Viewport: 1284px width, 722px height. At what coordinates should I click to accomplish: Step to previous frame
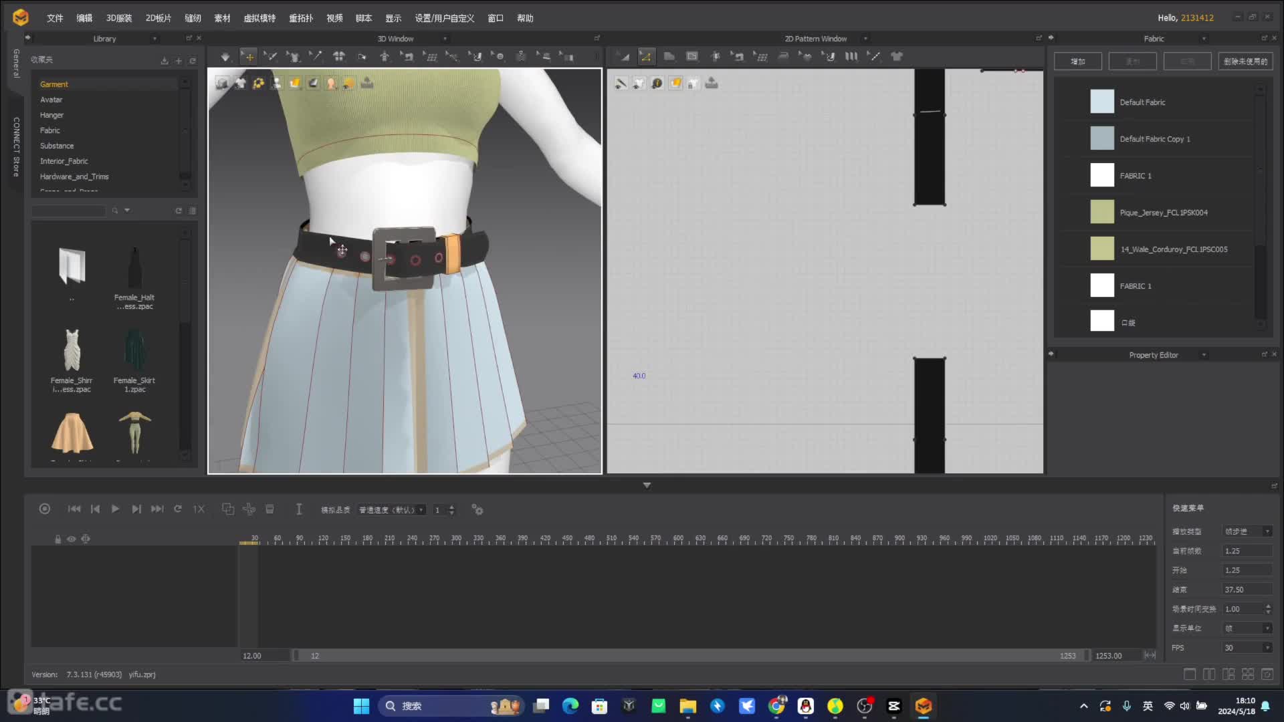pyautogui.click(x=95, y=509)
